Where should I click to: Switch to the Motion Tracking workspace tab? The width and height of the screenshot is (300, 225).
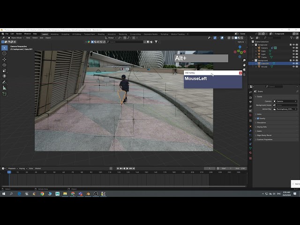coord(178,34)
